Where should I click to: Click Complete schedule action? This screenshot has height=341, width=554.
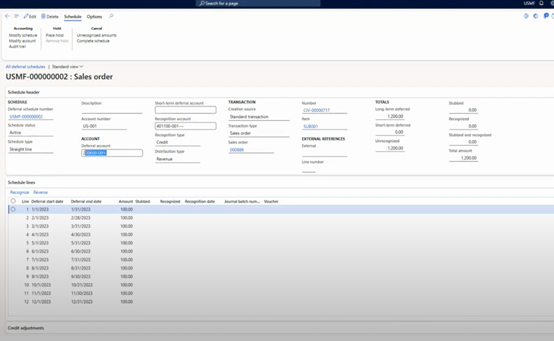pyautogui.click(x=93, y=41)
